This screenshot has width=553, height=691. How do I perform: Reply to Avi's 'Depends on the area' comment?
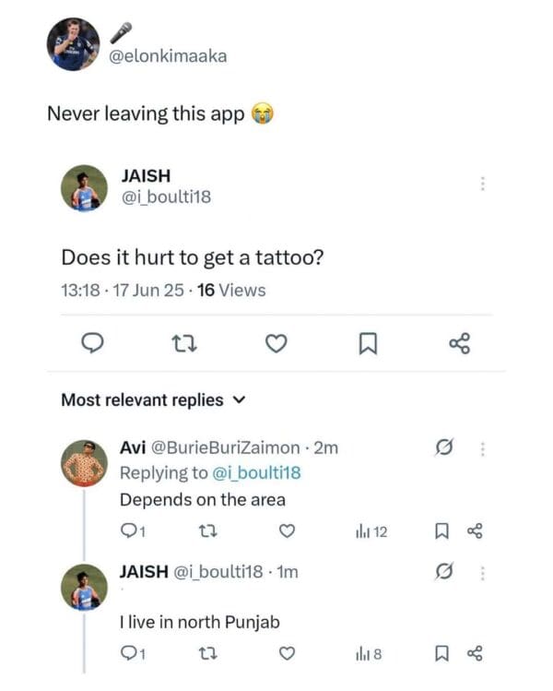point(130,530)
